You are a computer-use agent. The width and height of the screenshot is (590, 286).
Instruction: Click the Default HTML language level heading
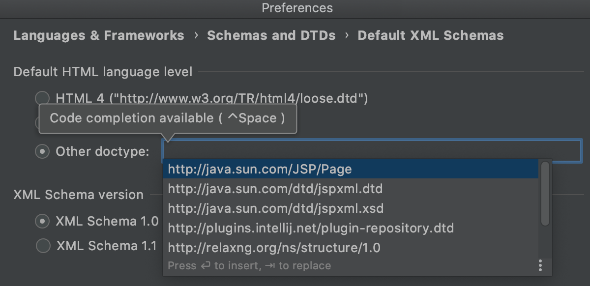coord(103,72)
